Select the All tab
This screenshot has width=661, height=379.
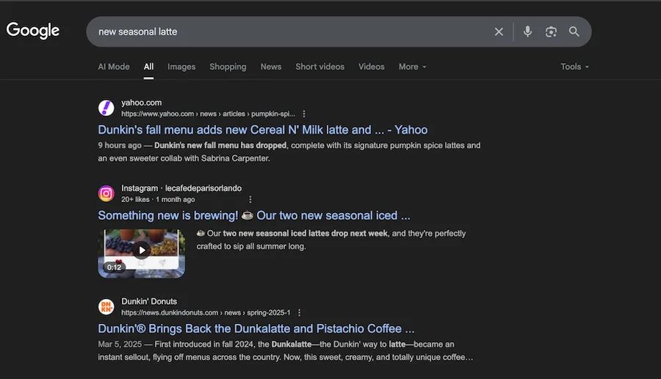click(148, 67)
